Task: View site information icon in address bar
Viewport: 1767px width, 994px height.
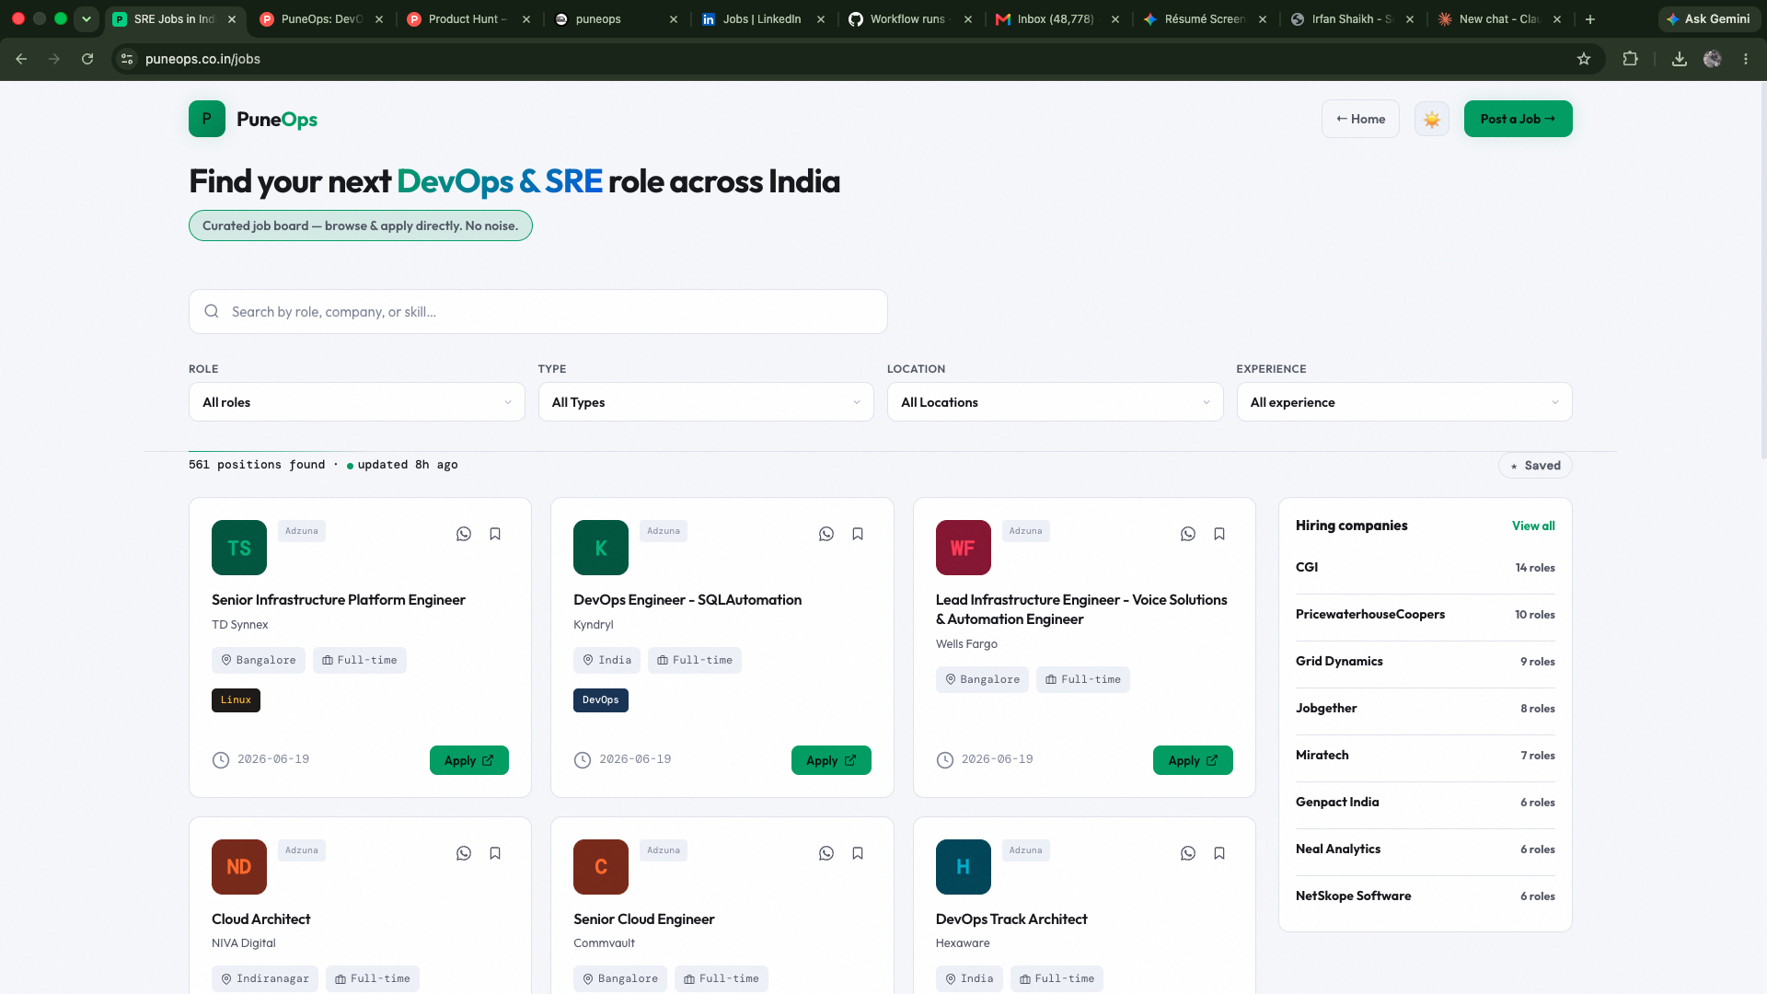Action: click(127, 59)
